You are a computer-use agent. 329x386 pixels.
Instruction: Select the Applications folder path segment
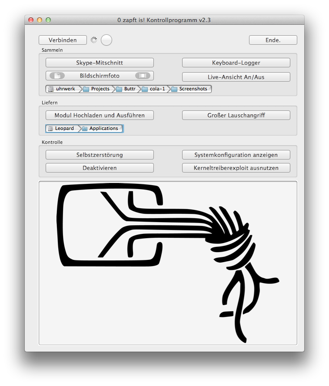(x=100, y=128)
